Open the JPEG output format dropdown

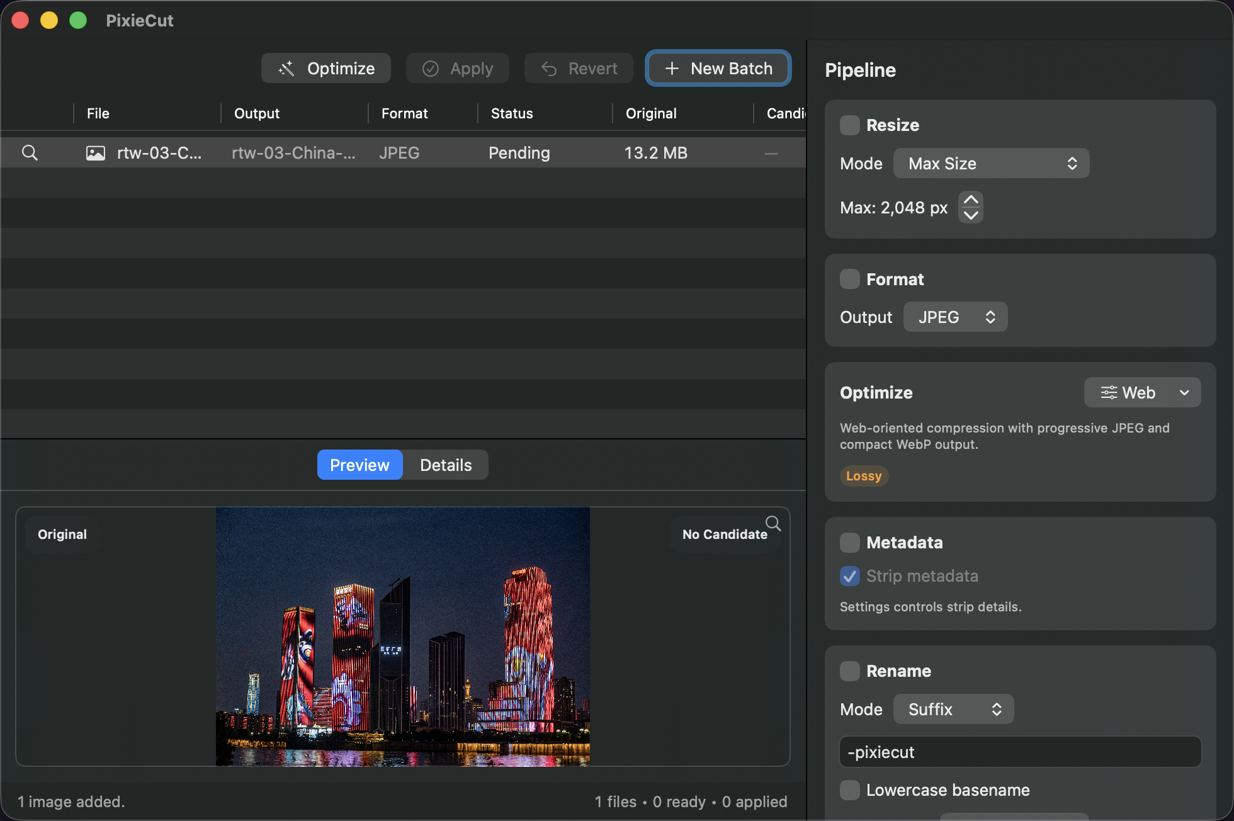pyautogui.click(x=956, y=317)
